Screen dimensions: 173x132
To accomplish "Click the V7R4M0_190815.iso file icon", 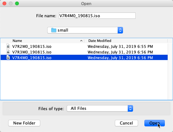I will 8,57.
